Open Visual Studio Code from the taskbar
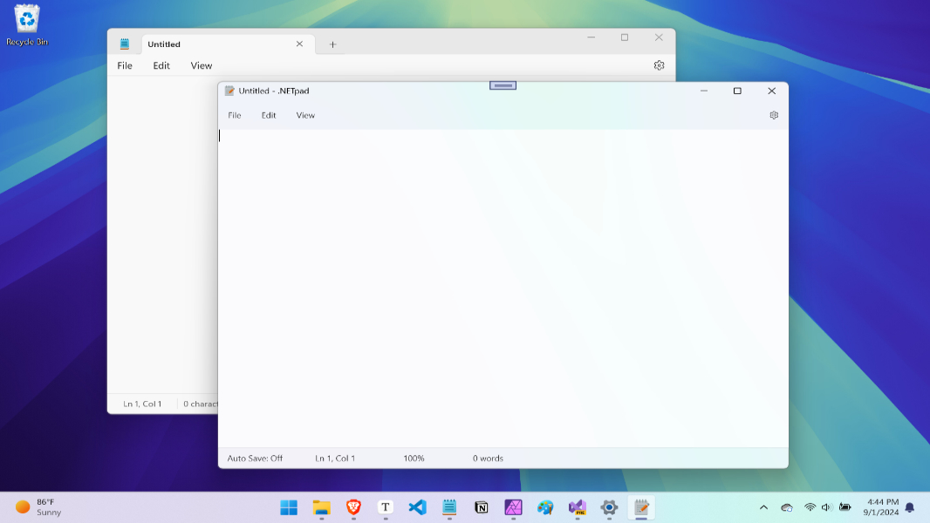Screen dimensions: 930x523 pyautogui.click(x=417, y=507)
